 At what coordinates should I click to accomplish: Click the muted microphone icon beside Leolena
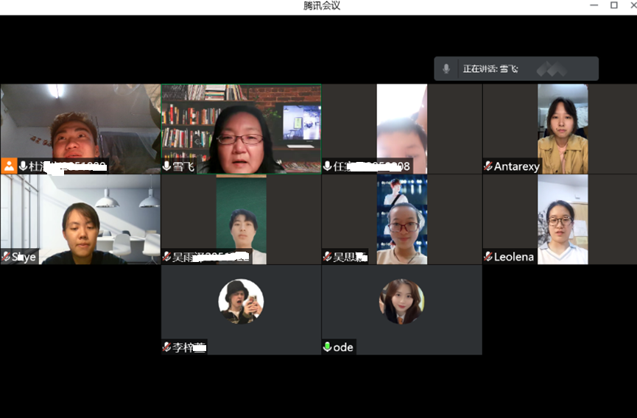tap(488, 256)
